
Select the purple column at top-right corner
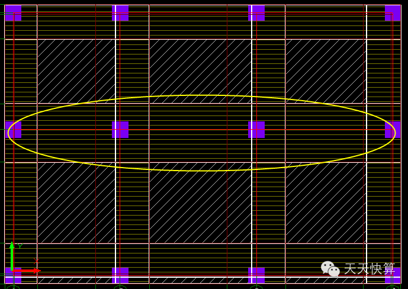pos(393,13)
